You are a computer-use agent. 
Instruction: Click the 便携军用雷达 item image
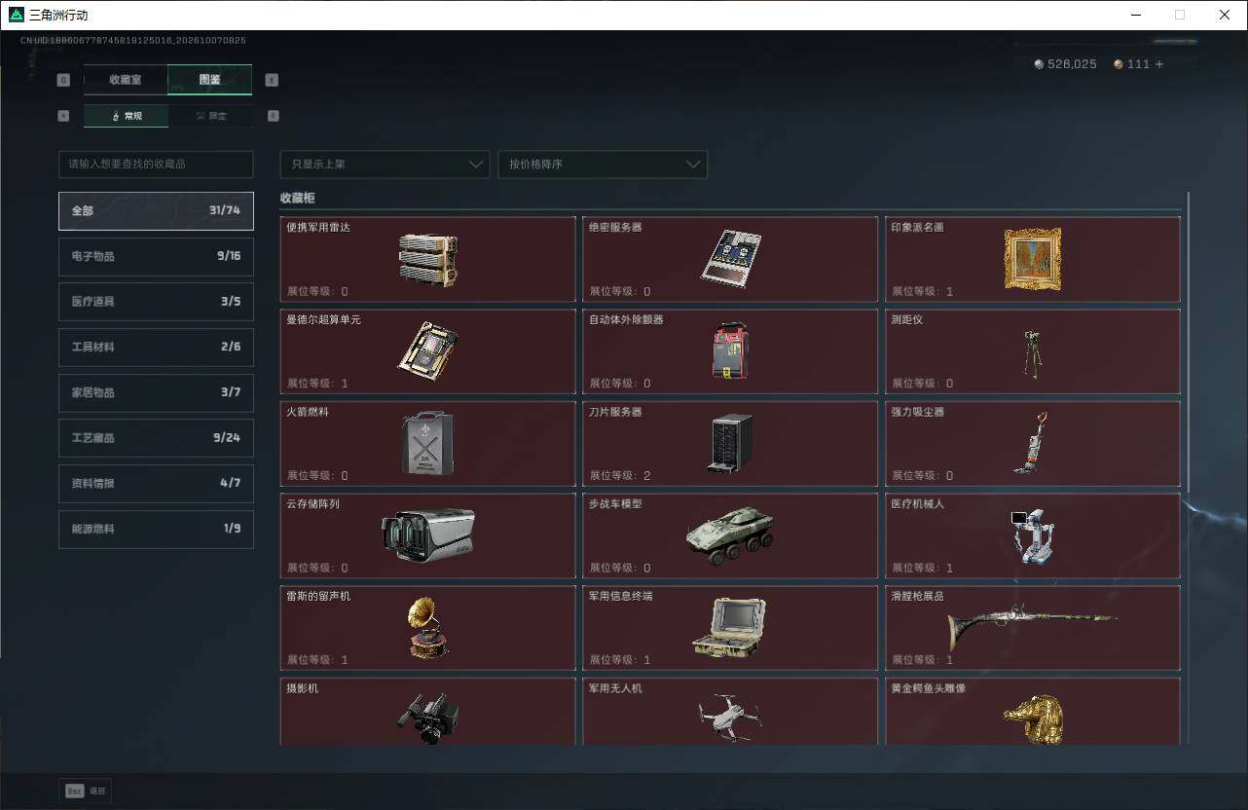click(x=427, y=260)
